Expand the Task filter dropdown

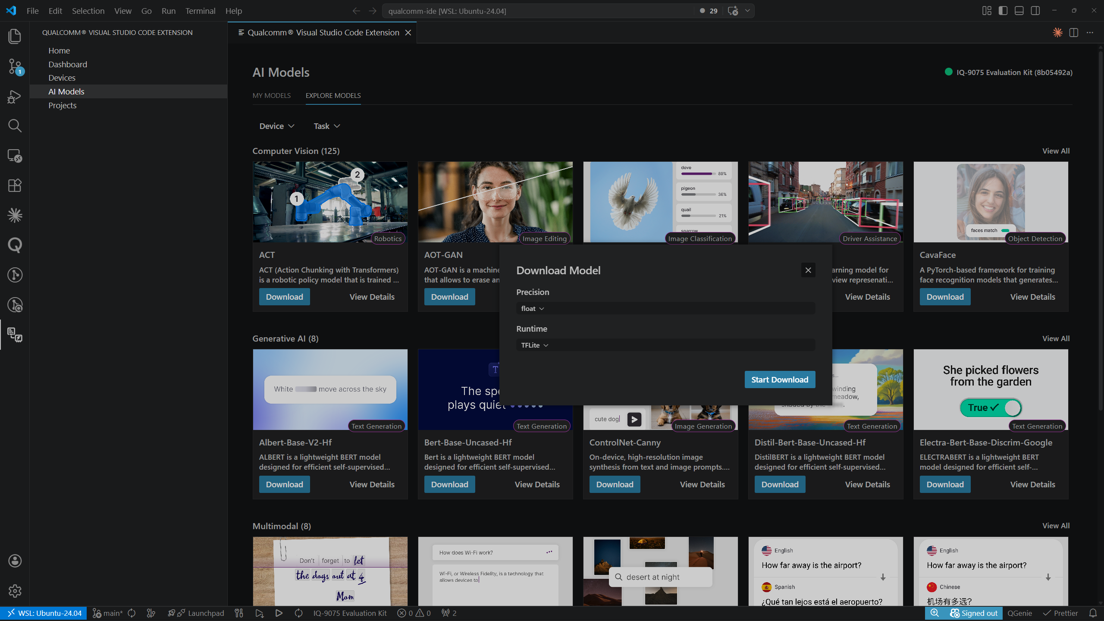pyautogui.click(x=326, y=126)
